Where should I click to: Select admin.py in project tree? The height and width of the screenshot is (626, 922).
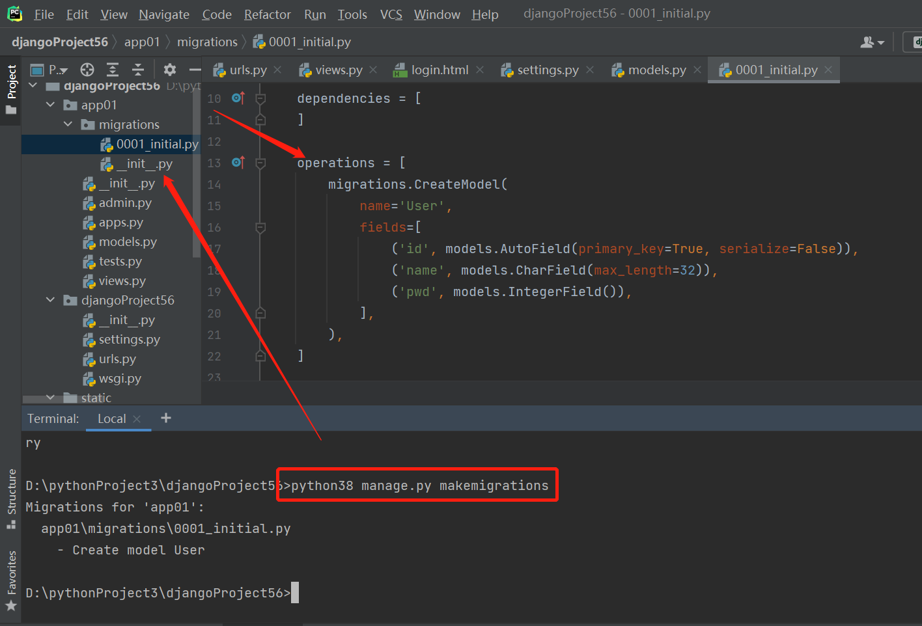pos(117,202)
